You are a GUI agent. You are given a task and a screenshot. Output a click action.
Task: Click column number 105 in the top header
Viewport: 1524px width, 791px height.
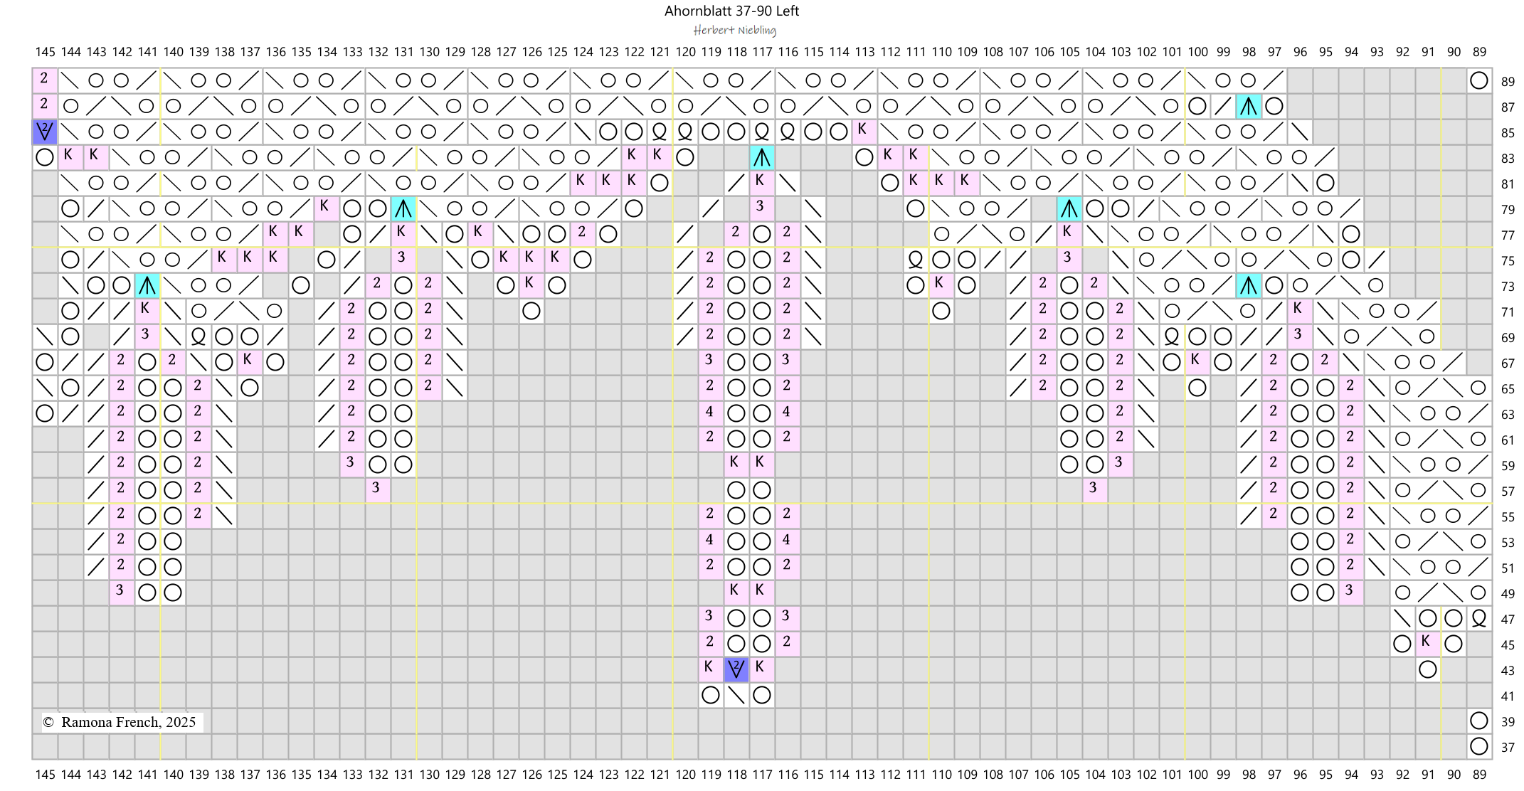click(x=1069, y=52)
